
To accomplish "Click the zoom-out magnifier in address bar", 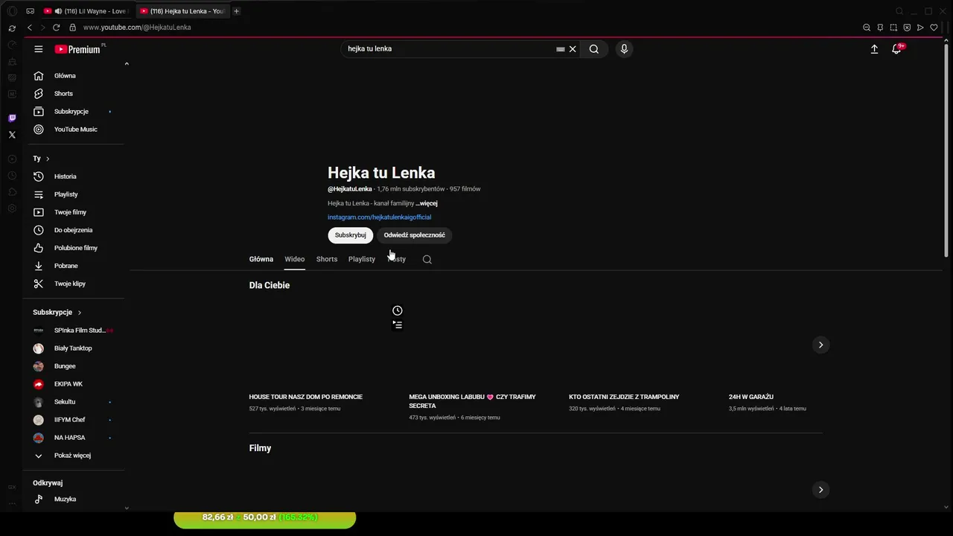I will (x=867, y=28).
